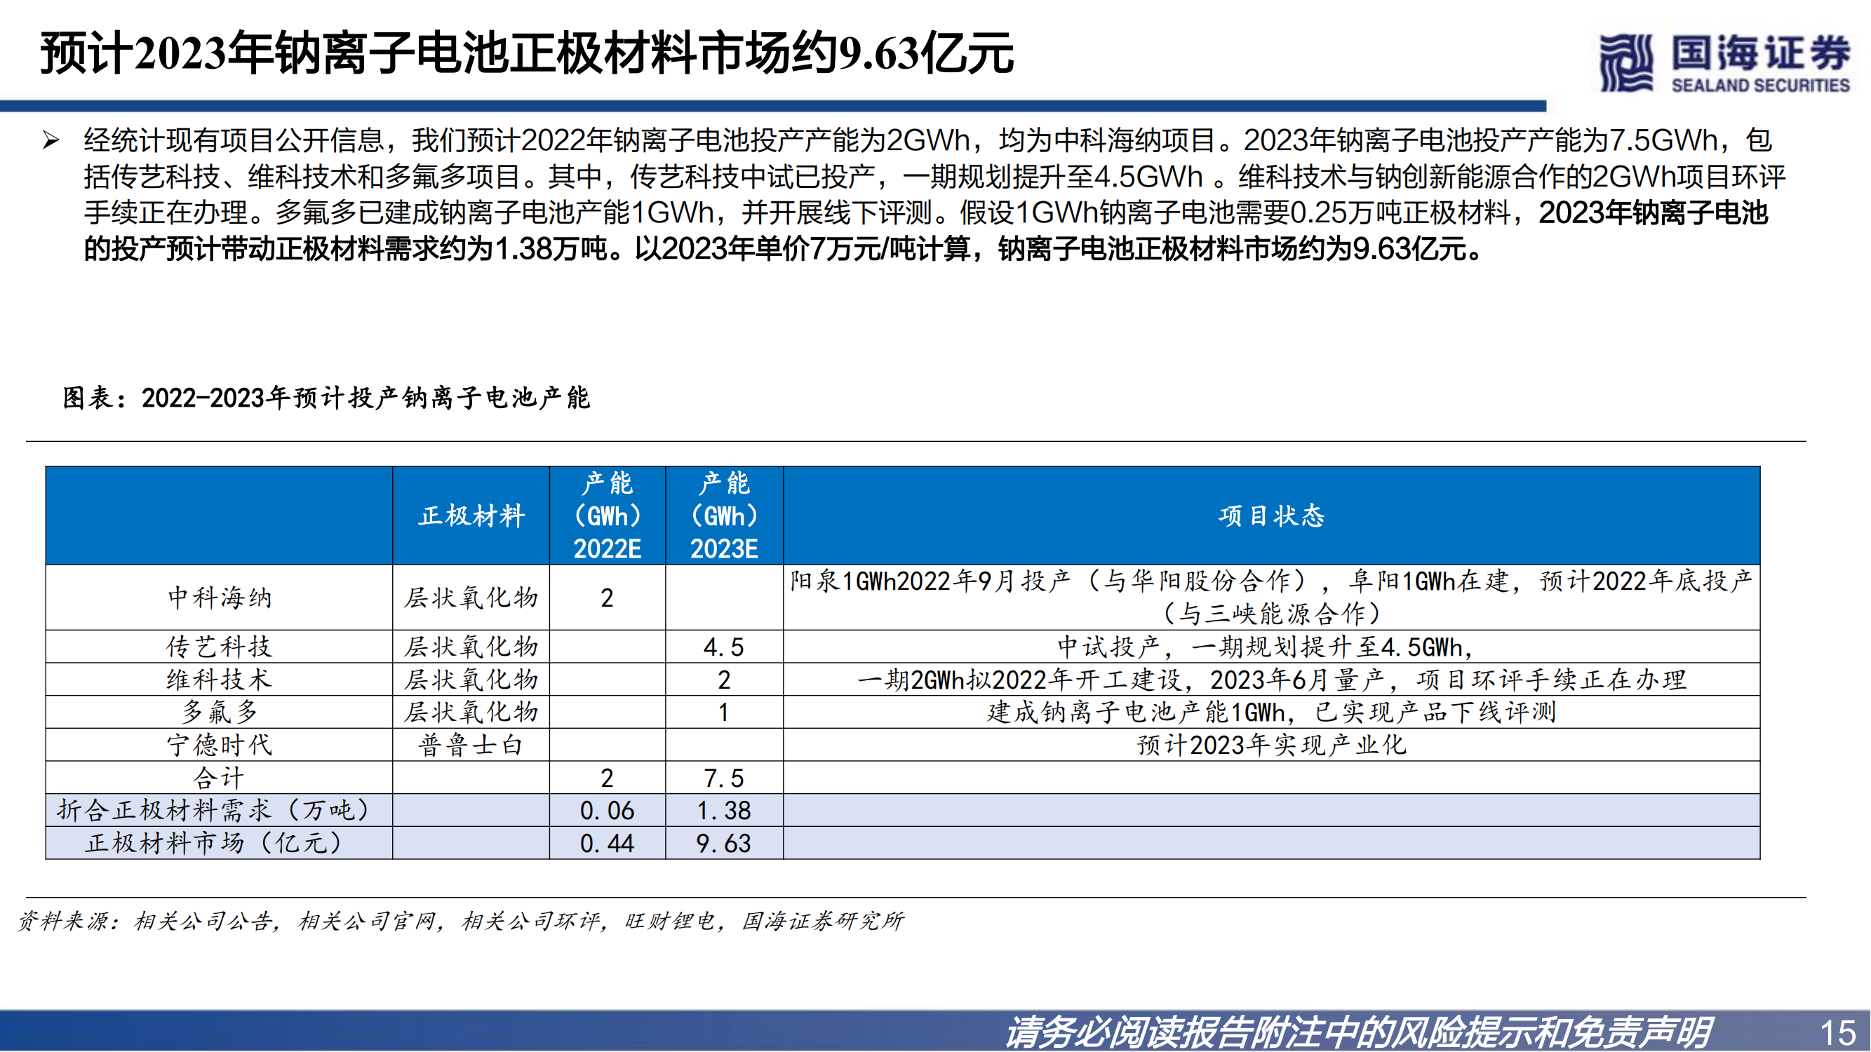Click the page number 15
This screenshot has height=1052, width=1871.
point(1837,1032)
